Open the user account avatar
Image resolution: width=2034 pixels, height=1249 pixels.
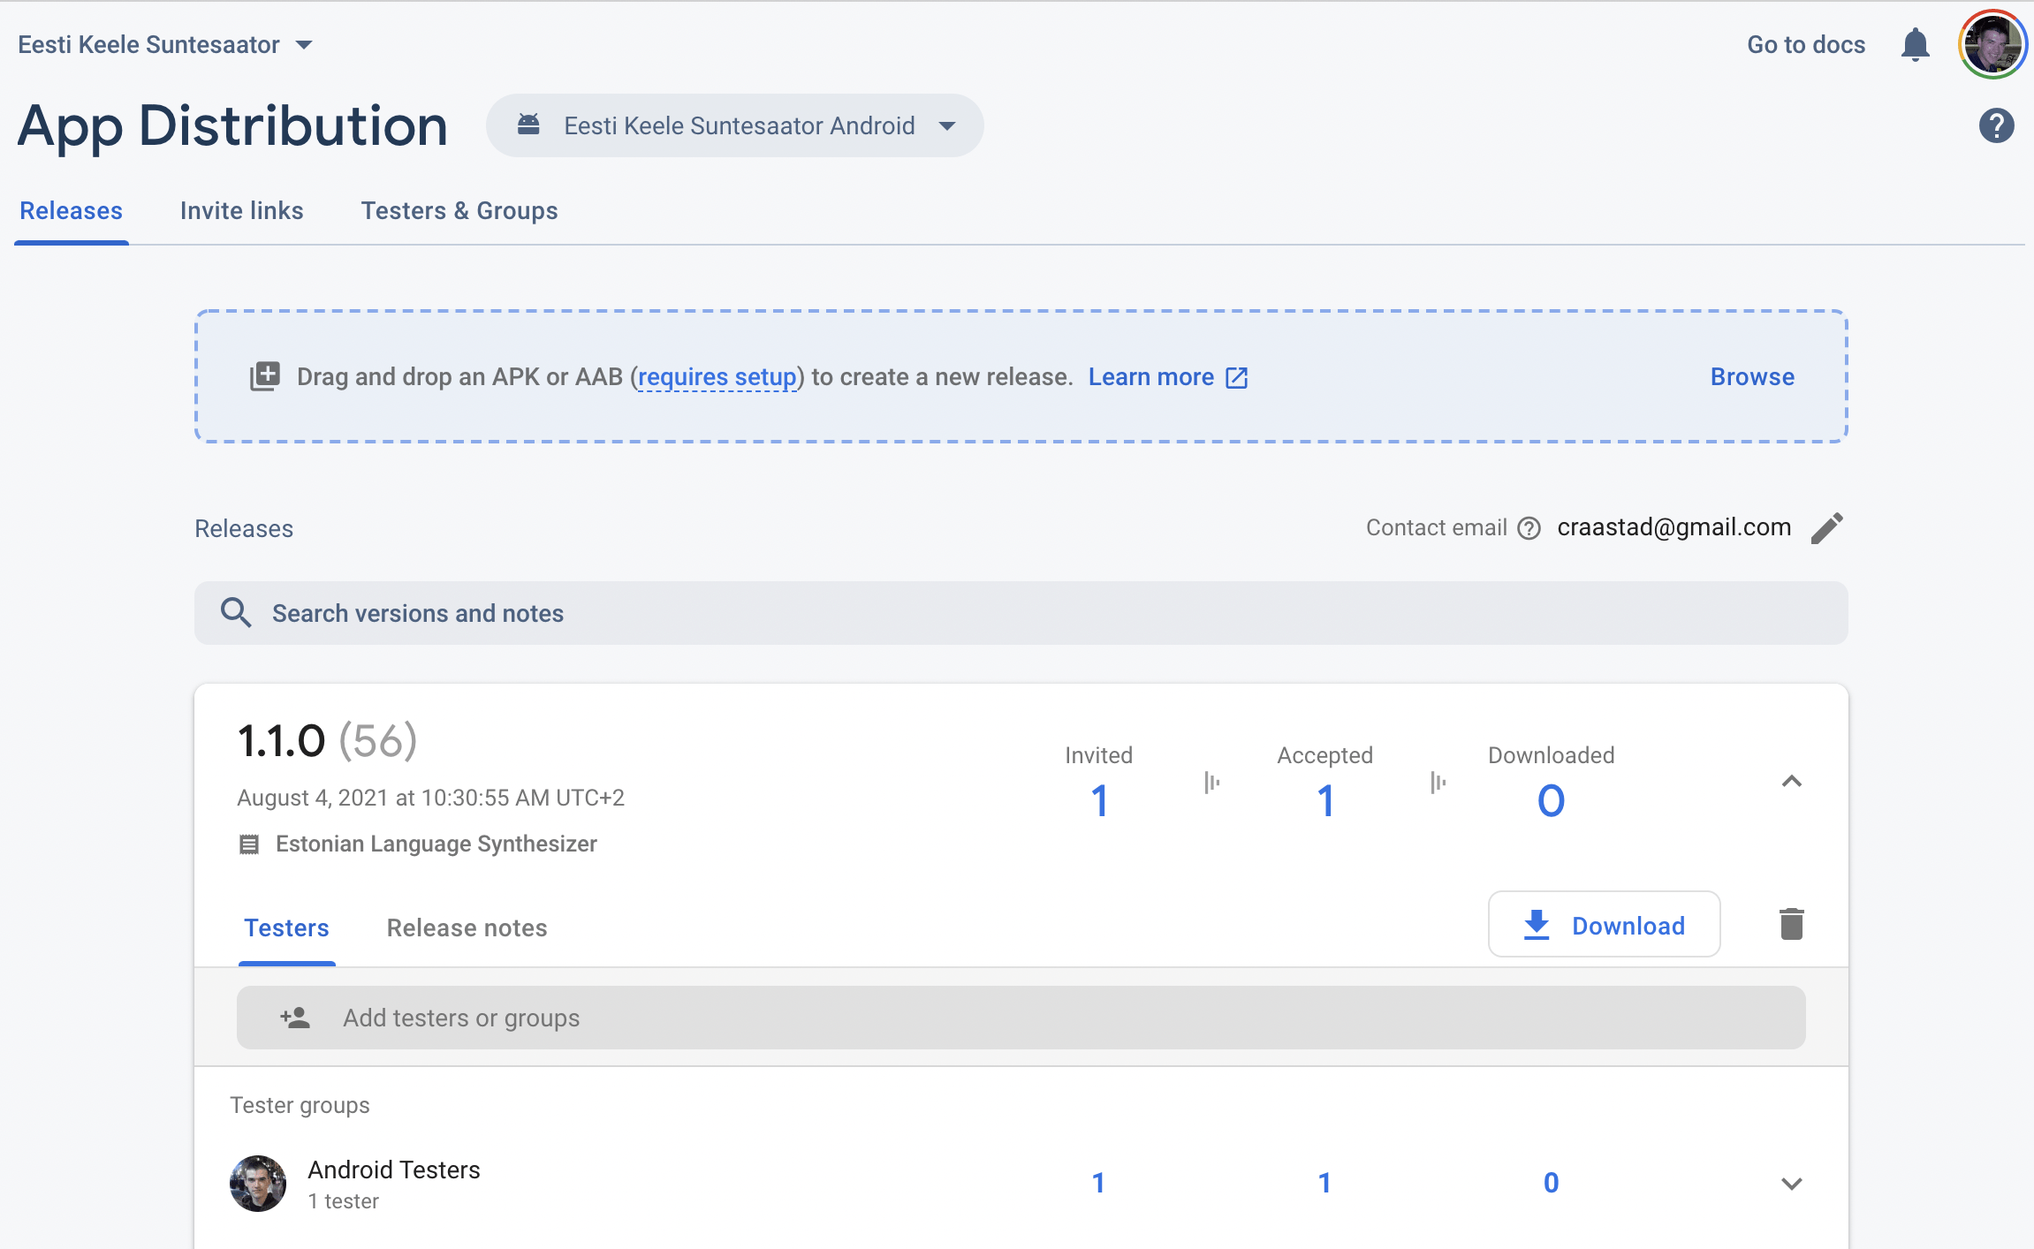1992,44
